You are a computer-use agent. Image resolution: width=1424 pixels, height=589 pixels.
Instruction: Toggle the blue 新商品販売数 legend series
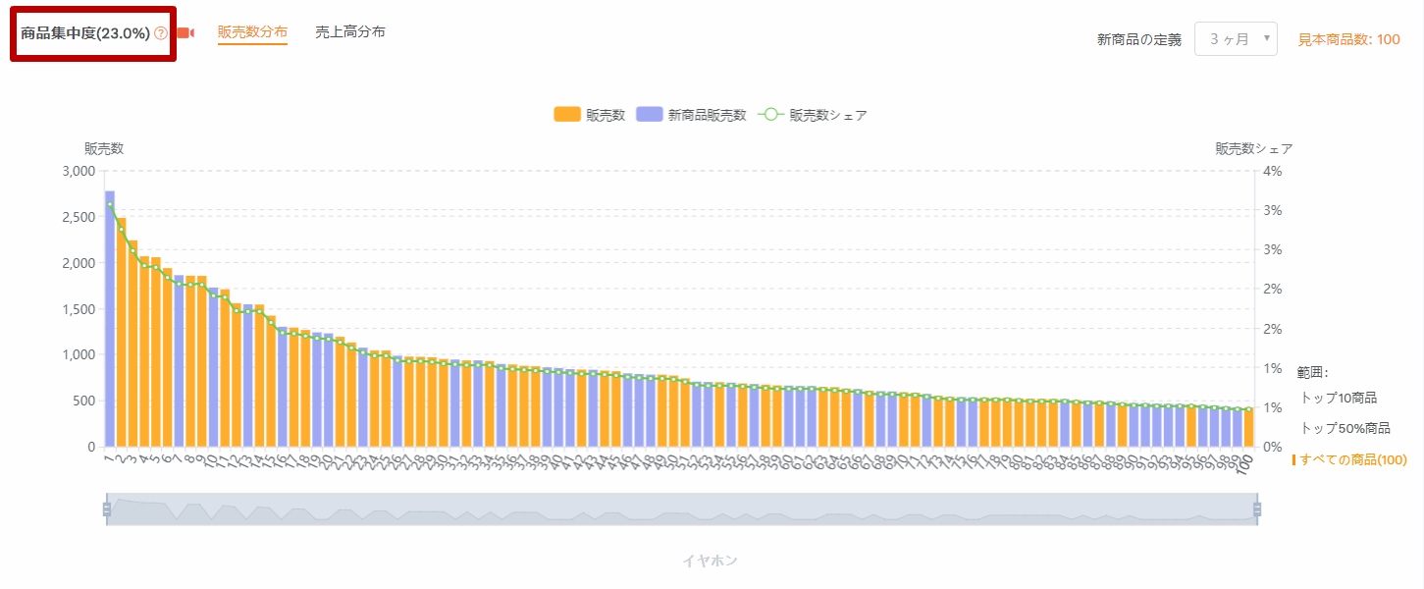pos(692,115)
